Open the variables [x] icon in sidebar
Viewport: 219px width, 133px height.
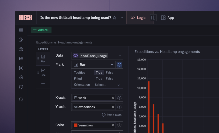click(21, 68)
